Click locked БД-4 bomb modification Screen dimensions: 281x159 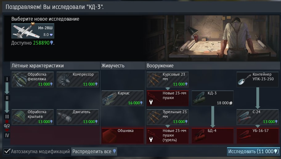point(213,136)
